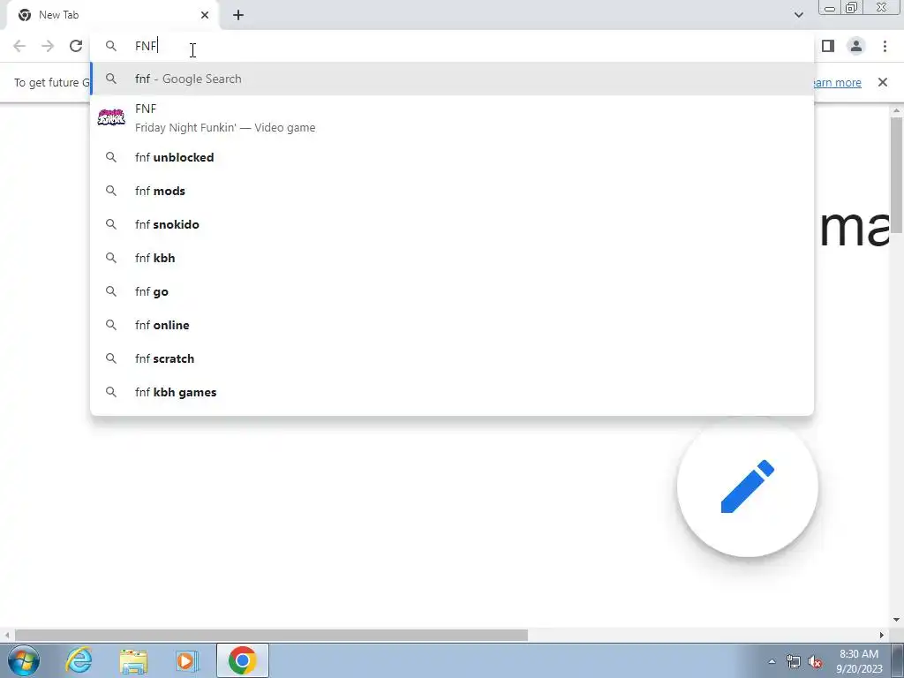Click the scroll down arrow of the vertical scrollbar

896,620
